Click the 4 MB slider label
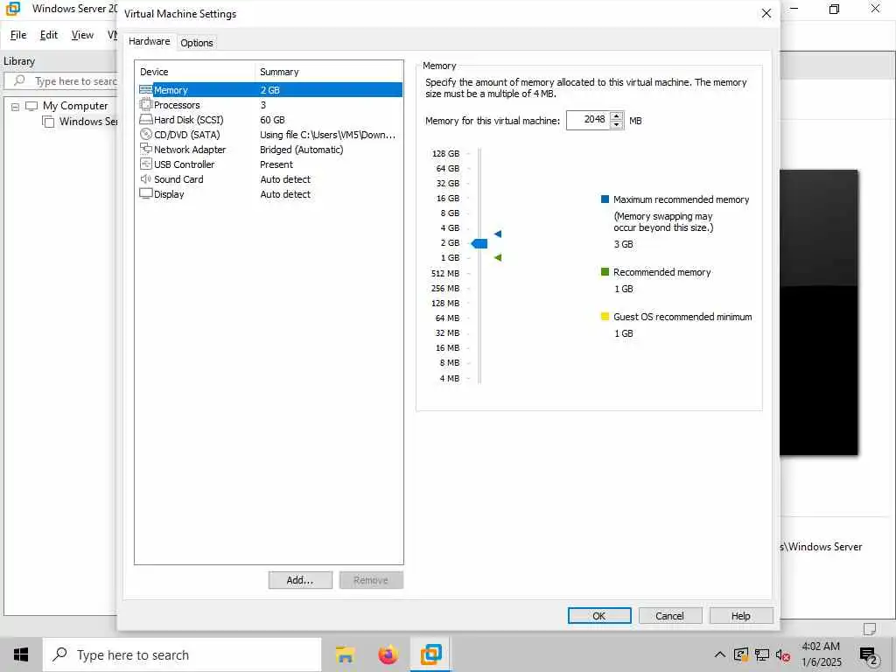The height and width of the screenshot is (672, 896). (450, 378)
